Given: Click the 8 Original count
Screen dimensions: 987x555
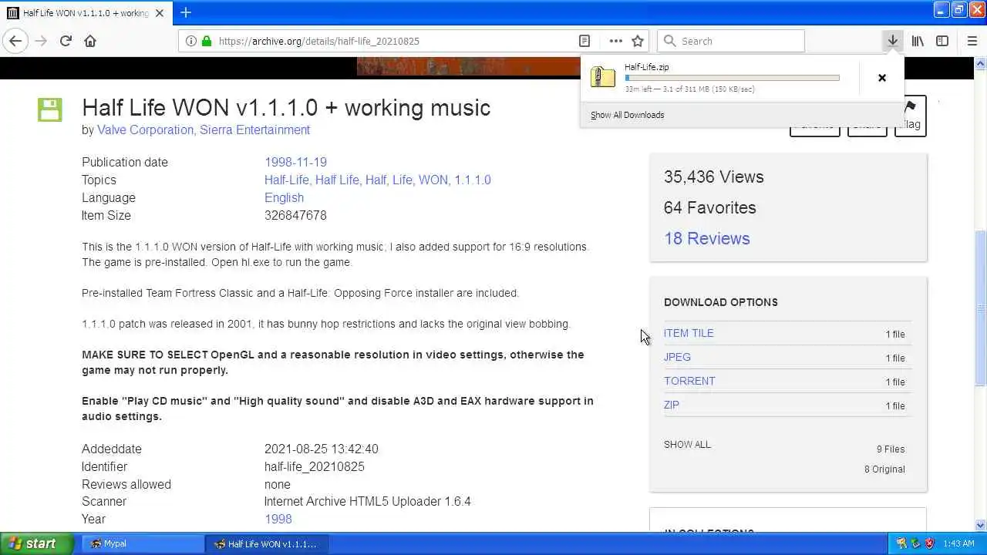Looking at the screenshot, I should pos(884,469).
